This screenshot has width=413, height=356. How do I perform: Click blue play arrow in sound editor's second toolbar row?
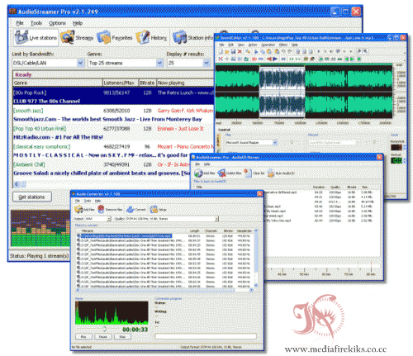tap(275, 59)
